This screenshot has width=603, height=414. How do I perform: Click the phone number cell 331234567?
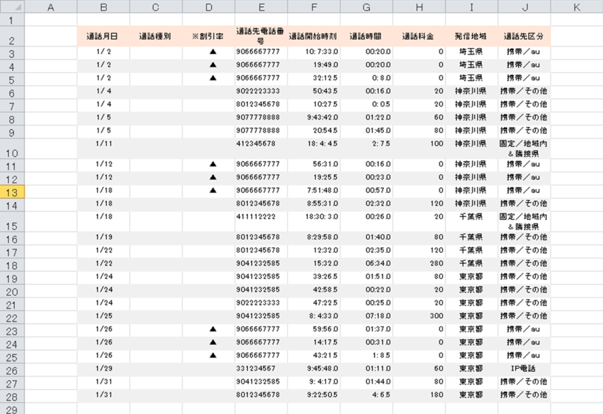[x=257, y=368]
